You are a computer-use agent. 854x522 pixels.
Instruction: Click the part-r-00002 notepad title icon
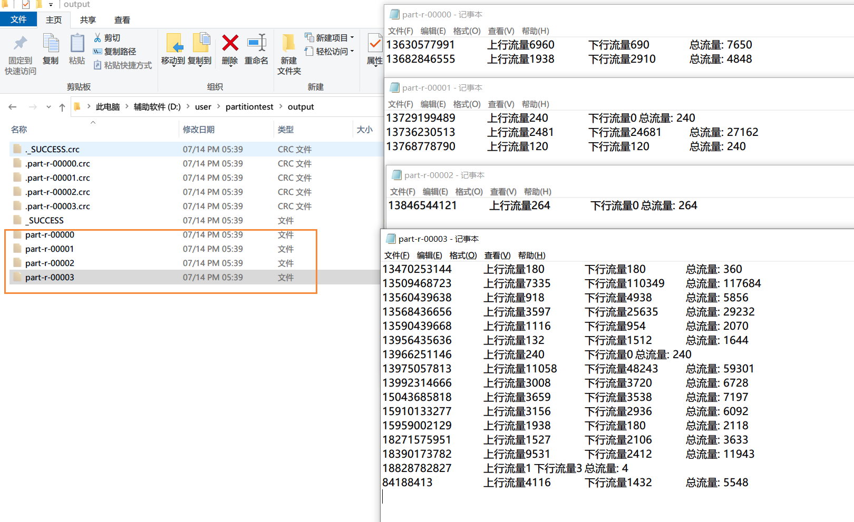coord(396,175)
